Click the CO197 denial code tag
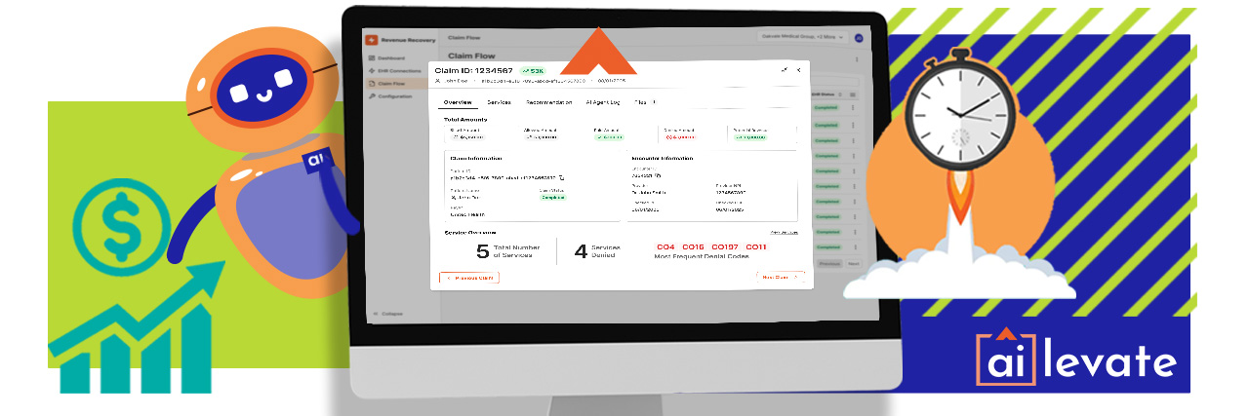 point(724,247)
